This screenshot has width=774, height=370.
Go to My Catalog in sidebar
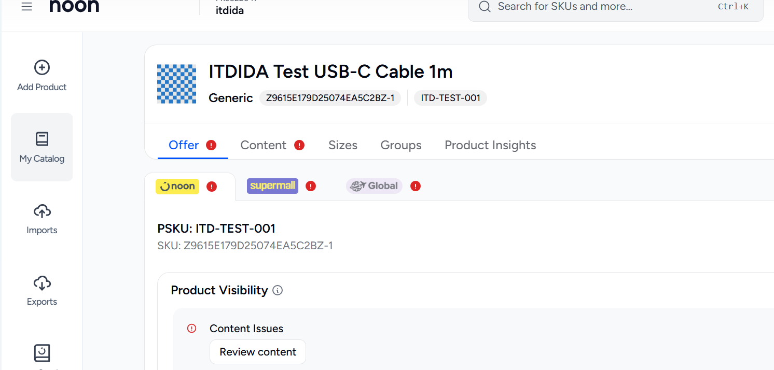(x=42, y=147)
